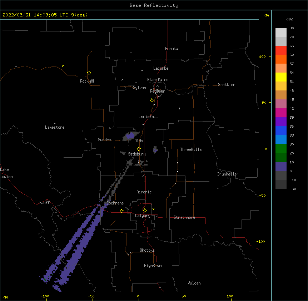Click the yellow diamond marker above Didsbury
This screenshot has width=308, height=301.
(139, 149)
